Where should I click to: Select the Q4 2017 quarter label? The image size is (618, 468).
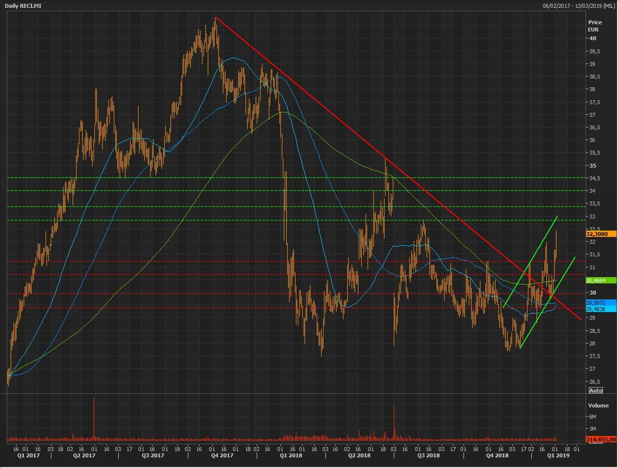tap(221, 455)
